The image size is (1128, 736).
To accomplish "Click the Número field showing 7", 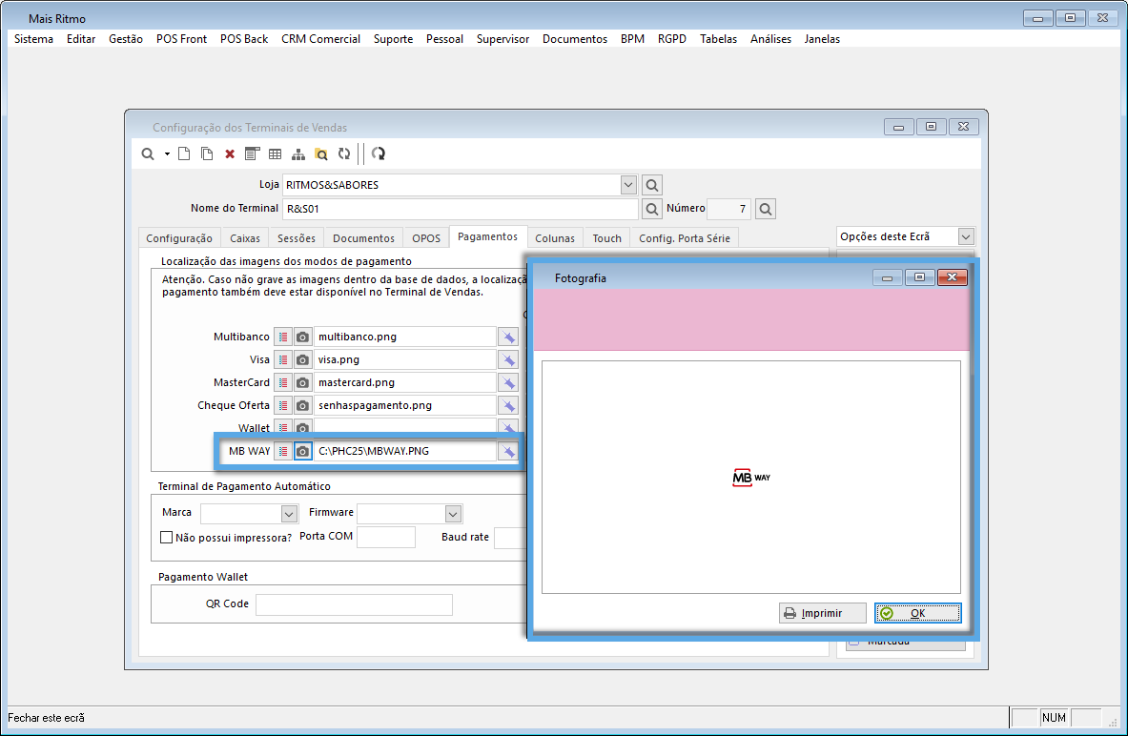I will 728,209.
